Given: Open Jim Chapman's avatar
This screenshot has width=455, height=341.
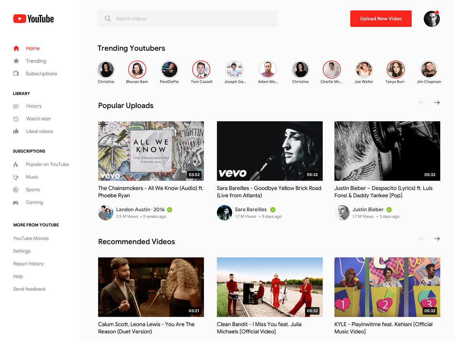Looking at the screenshot, I should pos(429,70).
